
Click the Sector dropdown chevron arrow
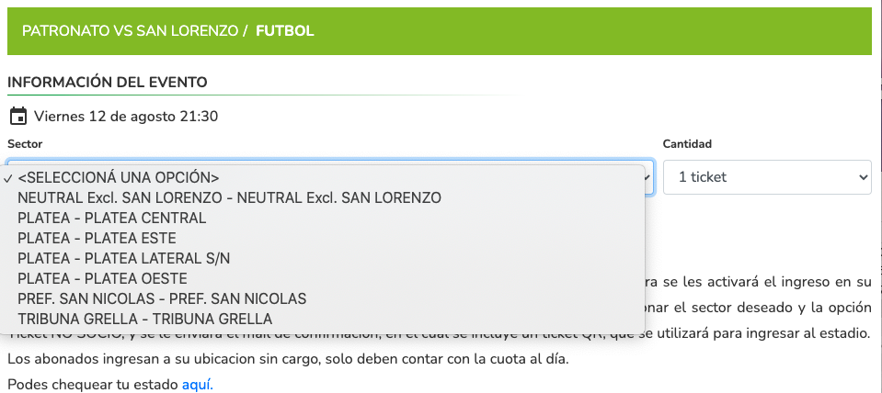pyautogui.click(x=648, y=177)
